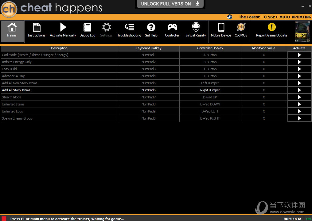Click the Keyboard Hotkey column header
This screenshot has height=221, width=312.
click(149, 48)
